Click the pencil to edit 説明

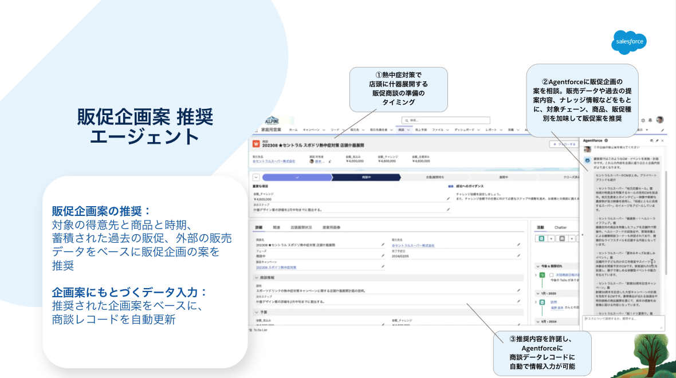coord(518,290)
